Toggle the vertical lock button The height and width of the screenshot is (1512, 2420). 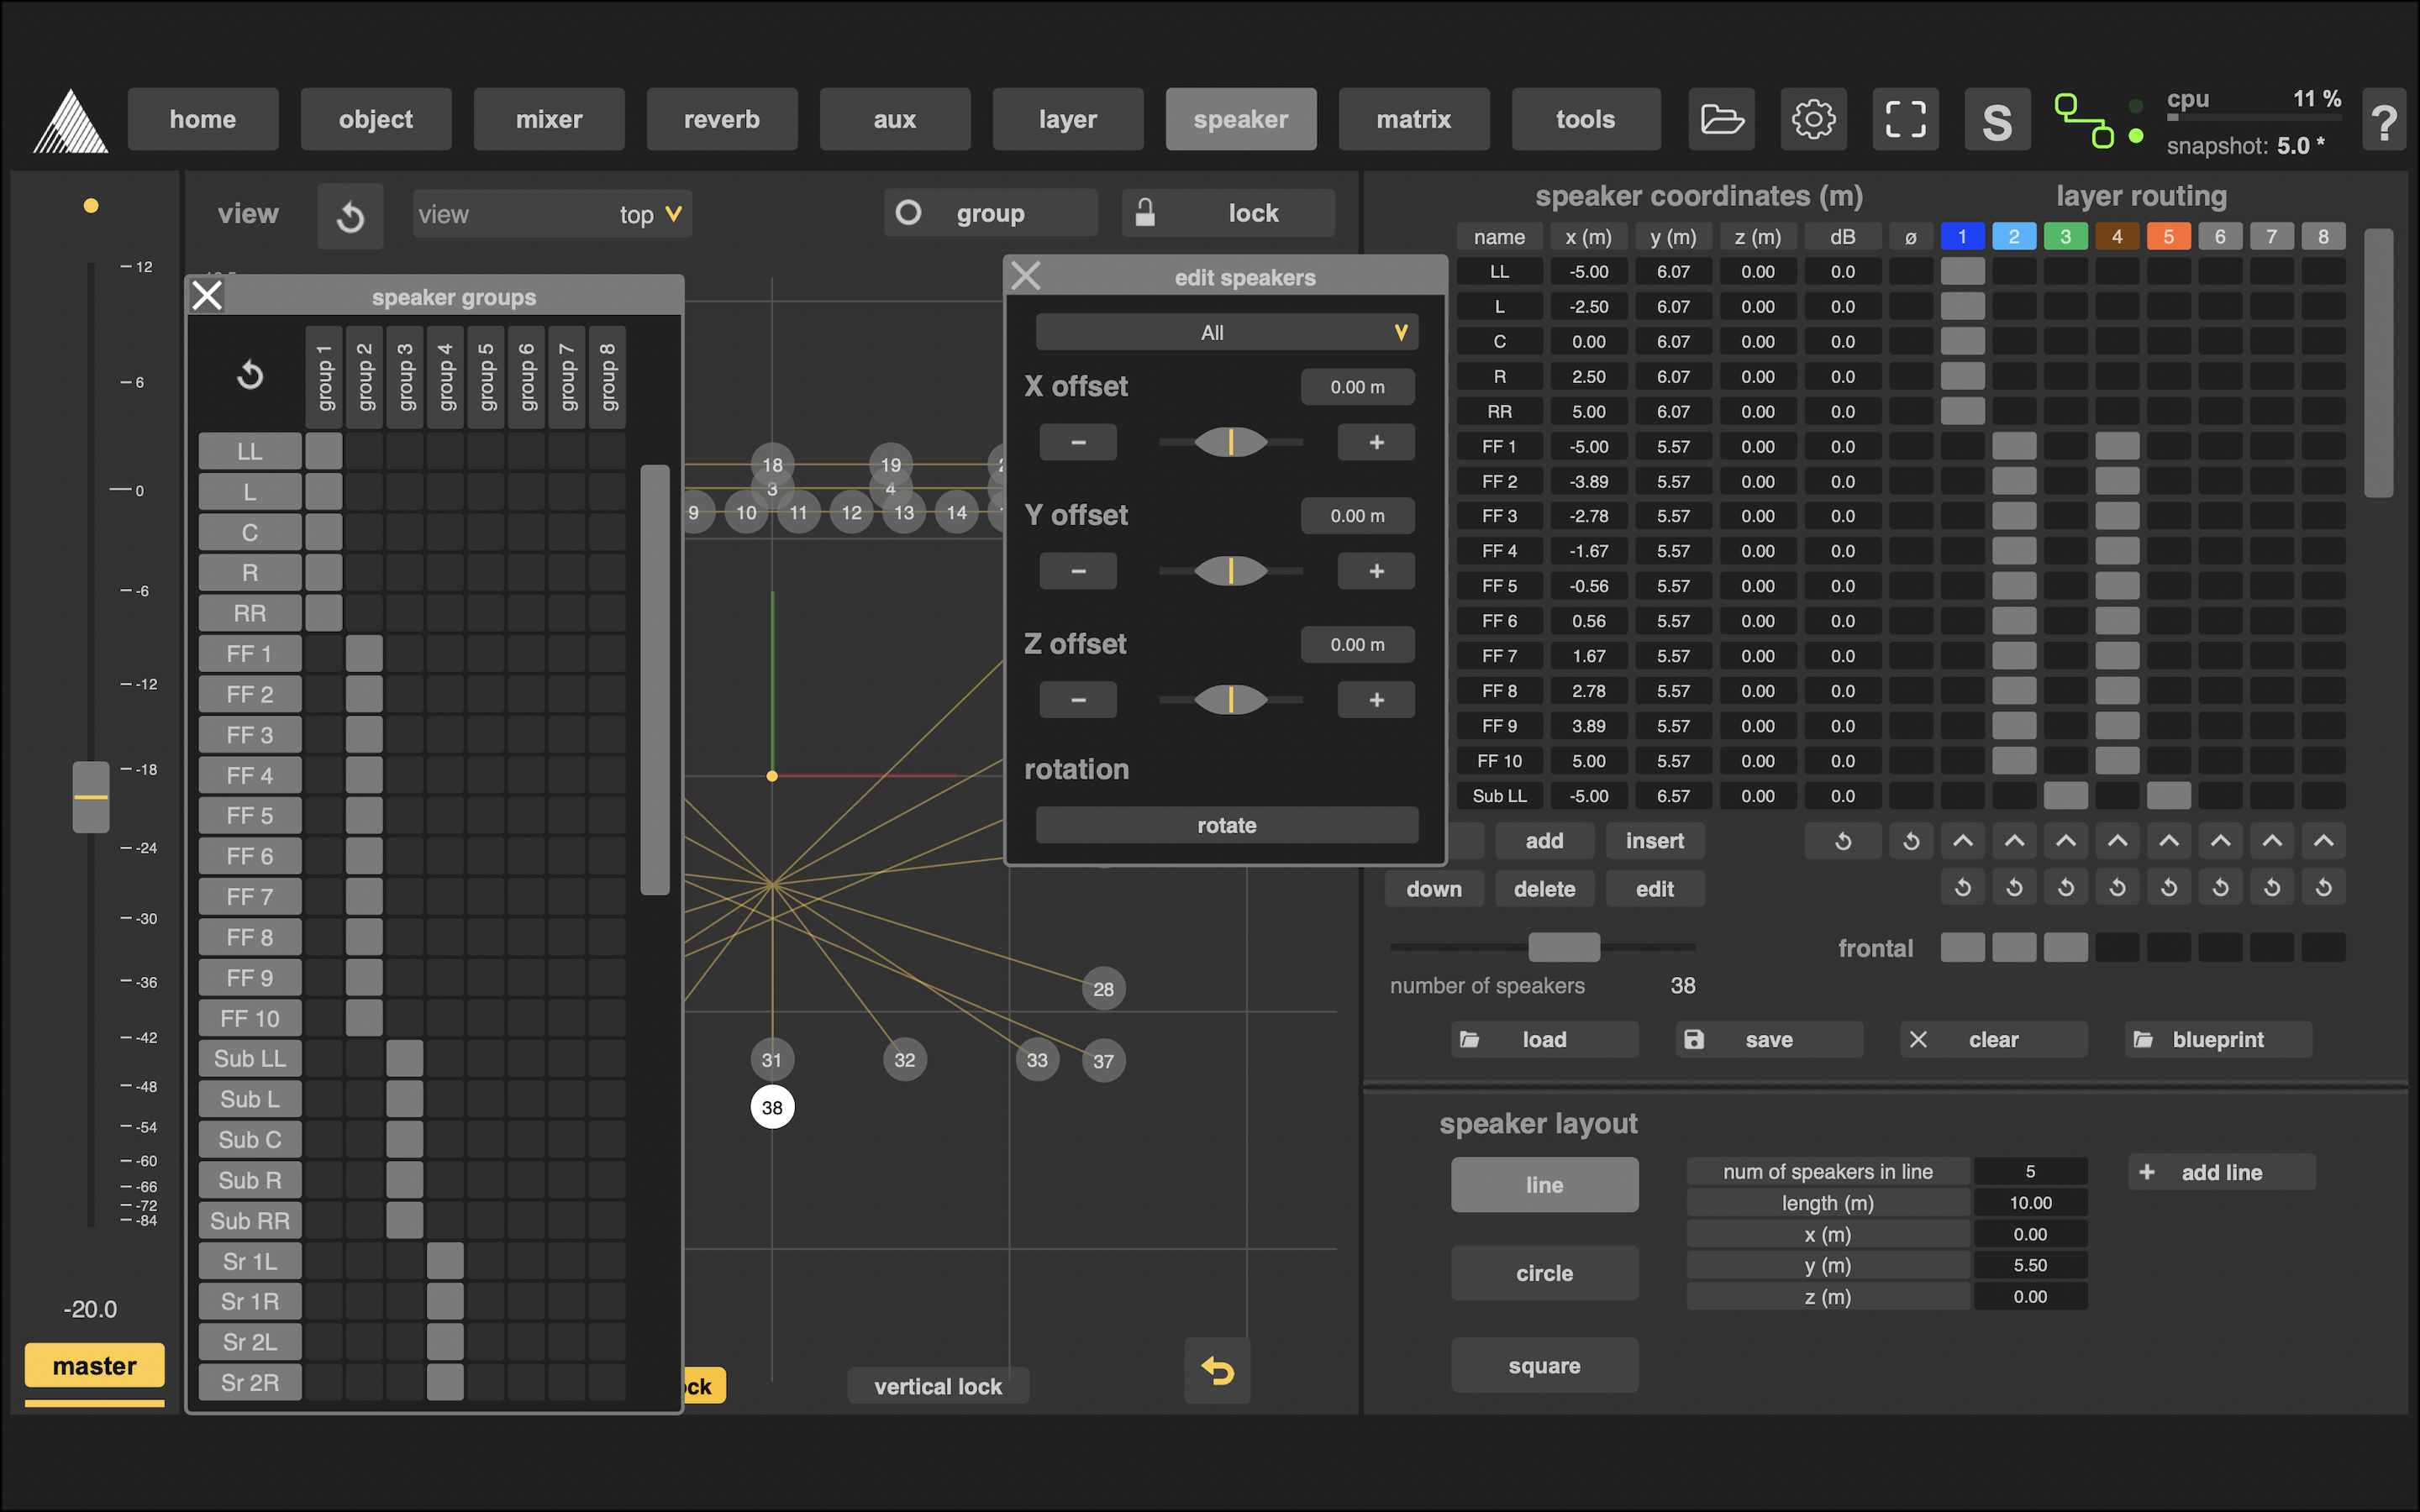[x=938, y=1386]
